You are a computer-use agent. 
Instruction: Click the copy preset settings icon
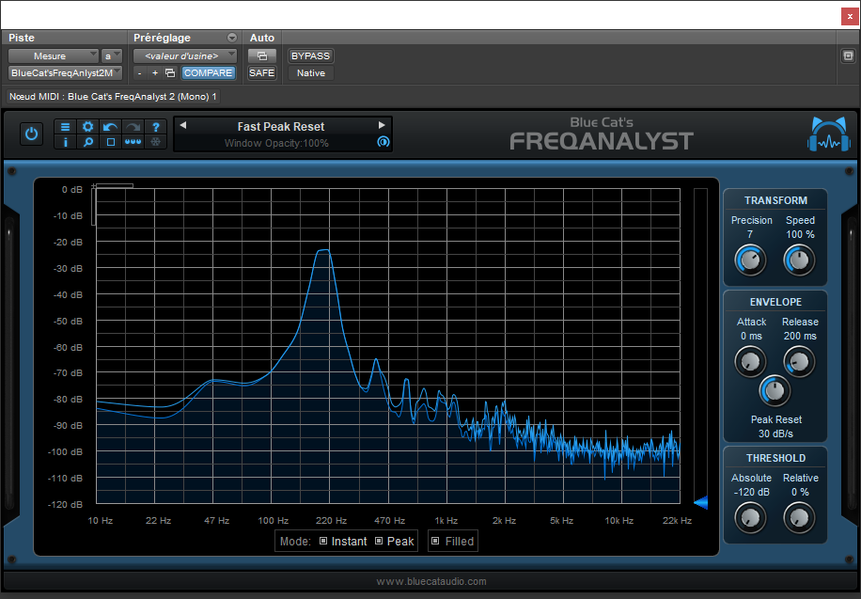pyautogui.click(x=170, y=73)
